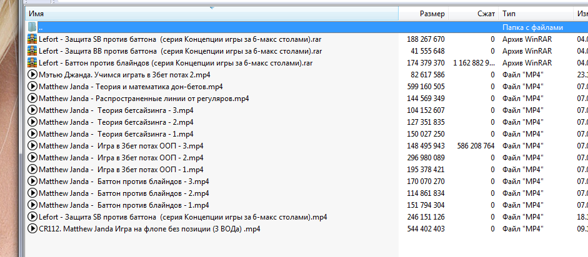Image resolution: width=588 pixels, height=257 pixels.
Task: Select Matthew Janda - Распространенные линии от регуляров.mp4
Action: 144,99
